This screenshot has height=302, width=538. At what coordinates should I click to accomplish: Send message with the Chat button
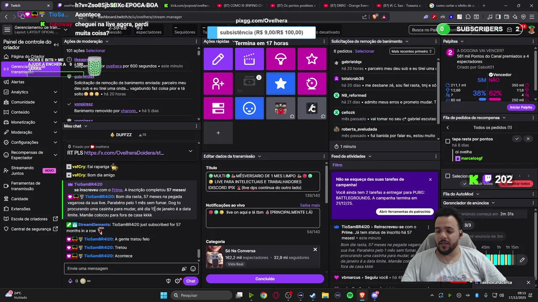(191, 281)
